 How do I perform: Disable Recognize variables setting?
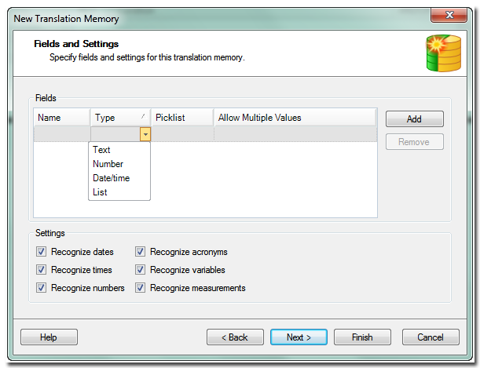(x=140, y=271)
